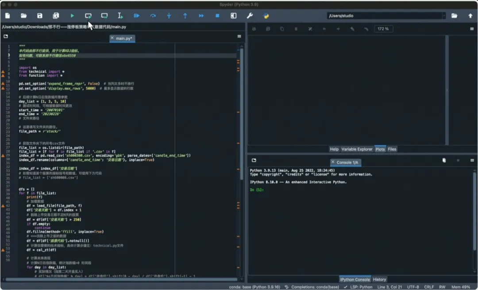Step into function debug arrow

(169, 16)
